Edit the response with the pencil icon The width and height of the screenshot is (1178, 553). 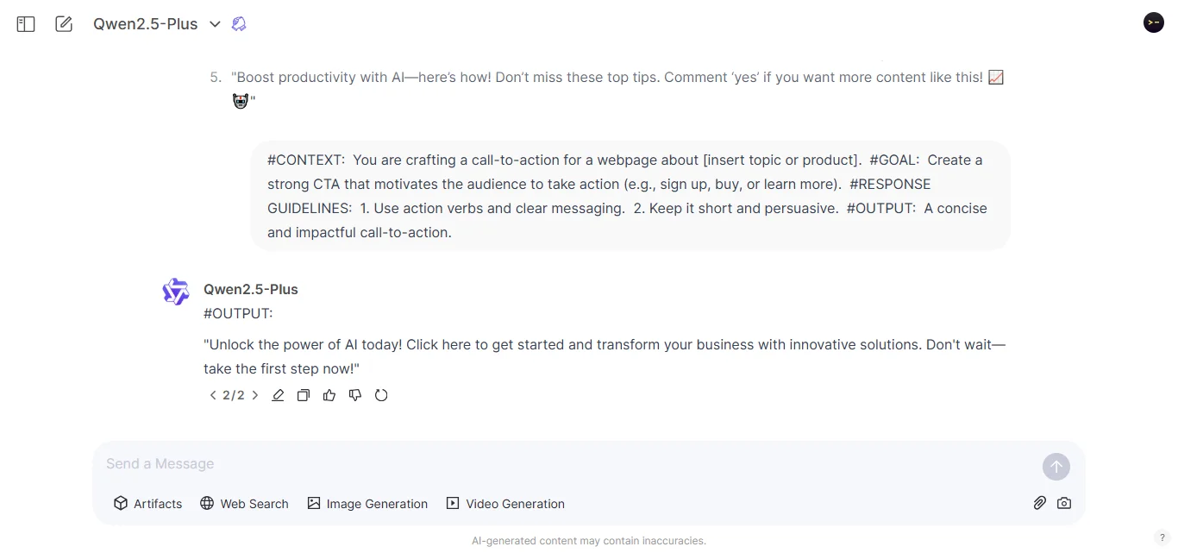click(278, 394)
